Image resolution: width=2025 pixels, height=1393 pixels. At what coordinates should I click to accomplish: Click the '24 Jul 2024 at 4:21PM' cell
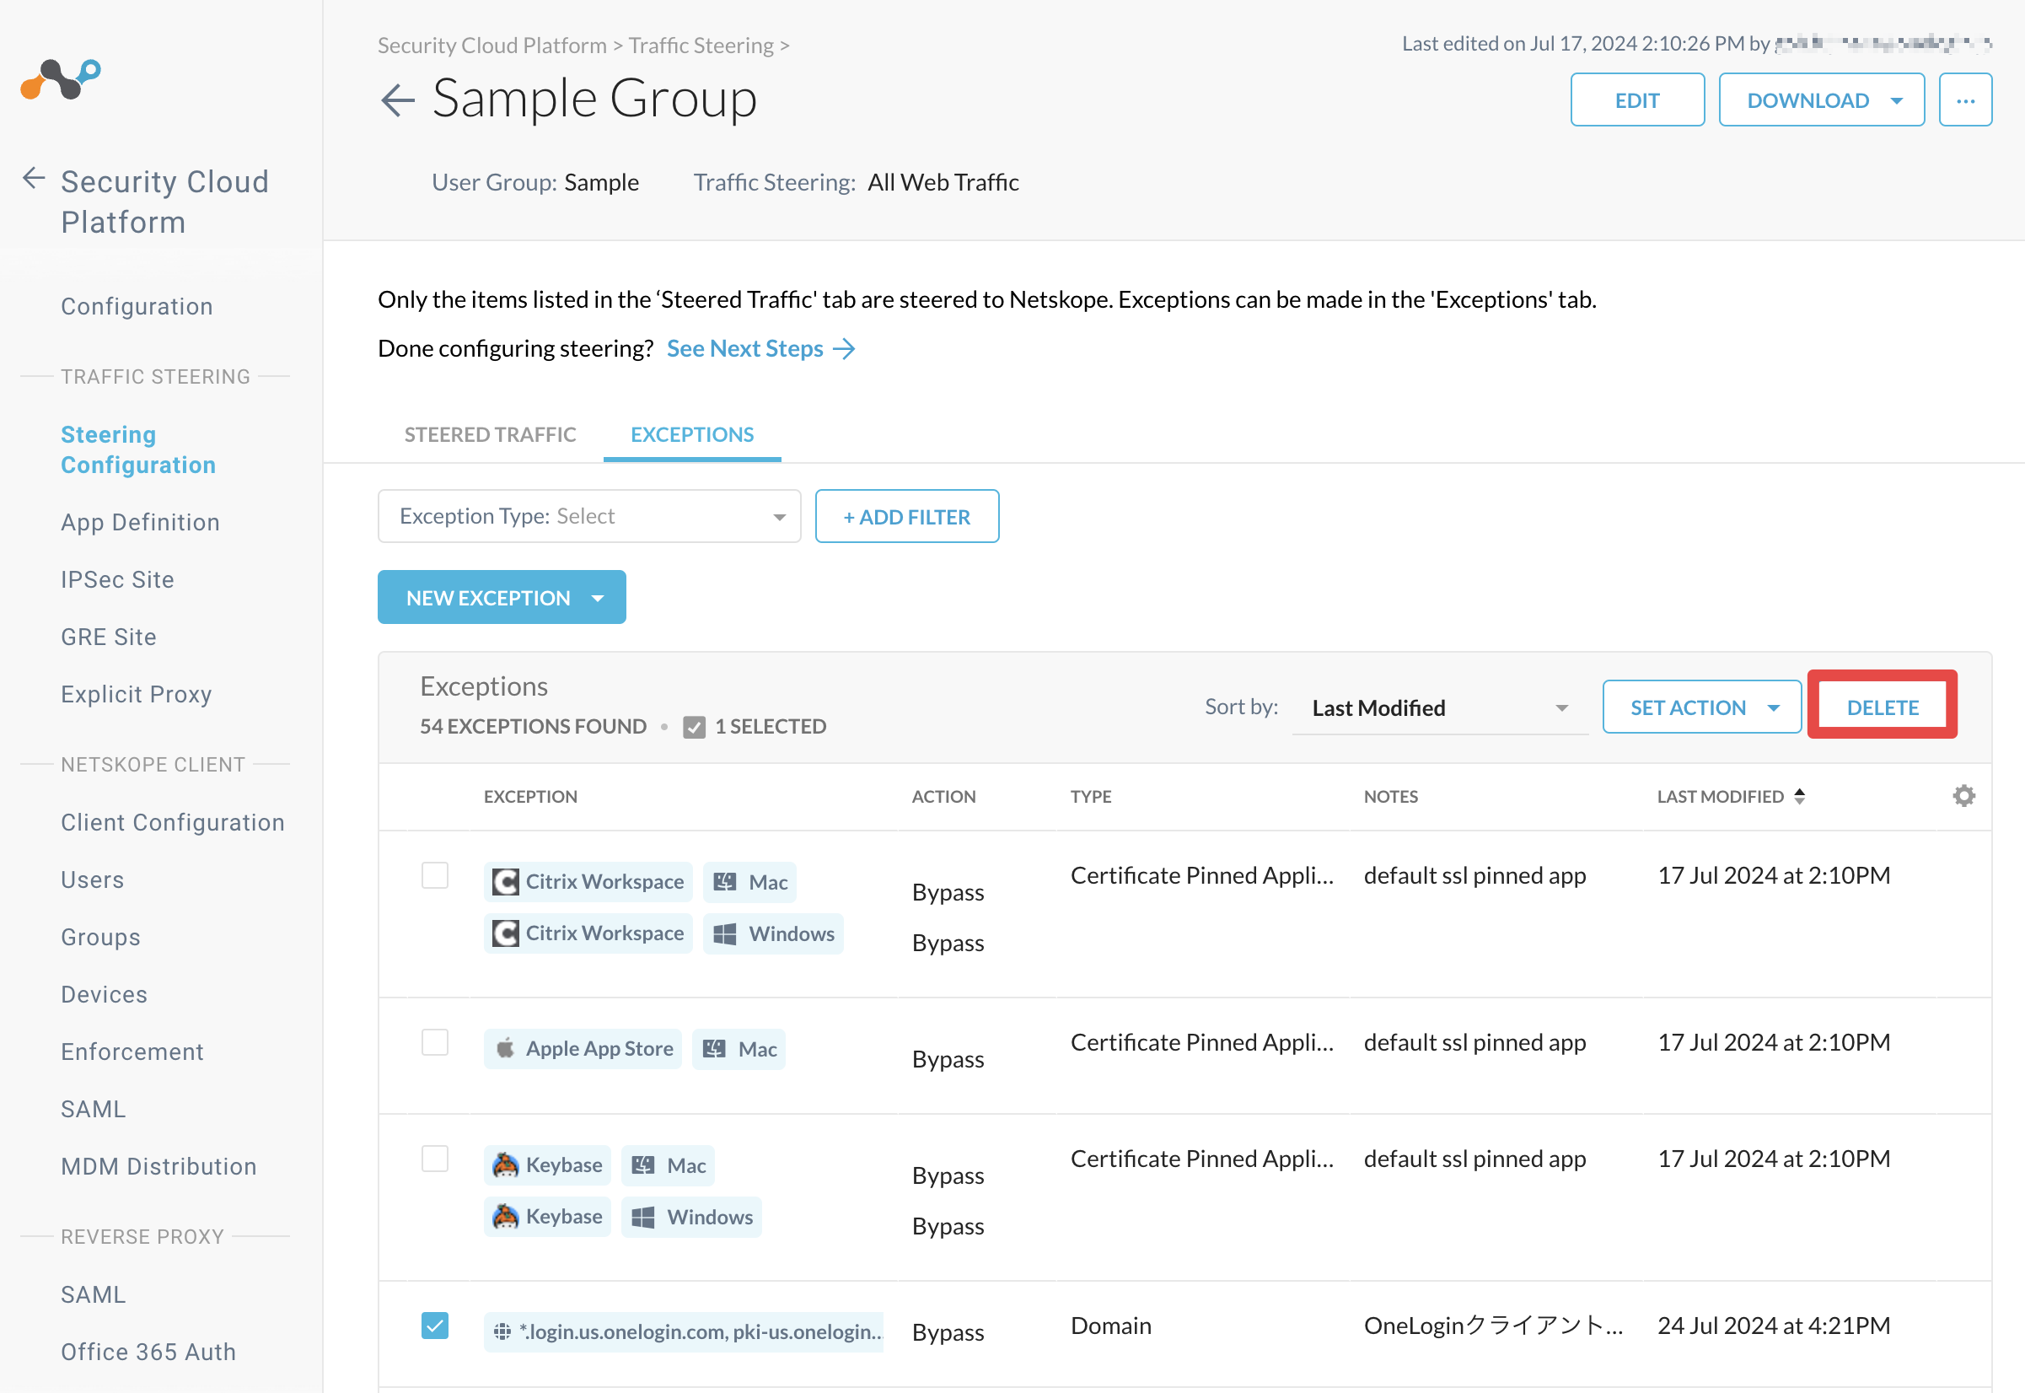pos(1774,1325)
